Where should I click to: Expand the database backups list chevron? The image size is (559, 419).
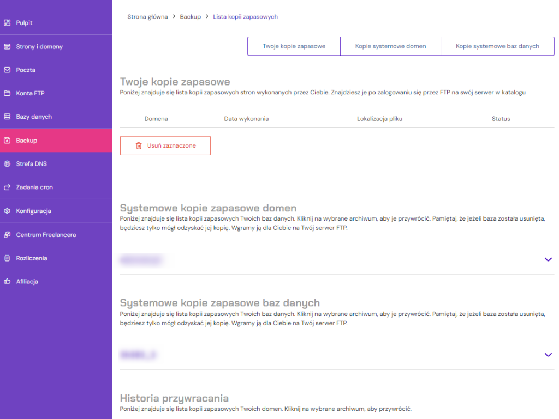click(x=548, y=355)
